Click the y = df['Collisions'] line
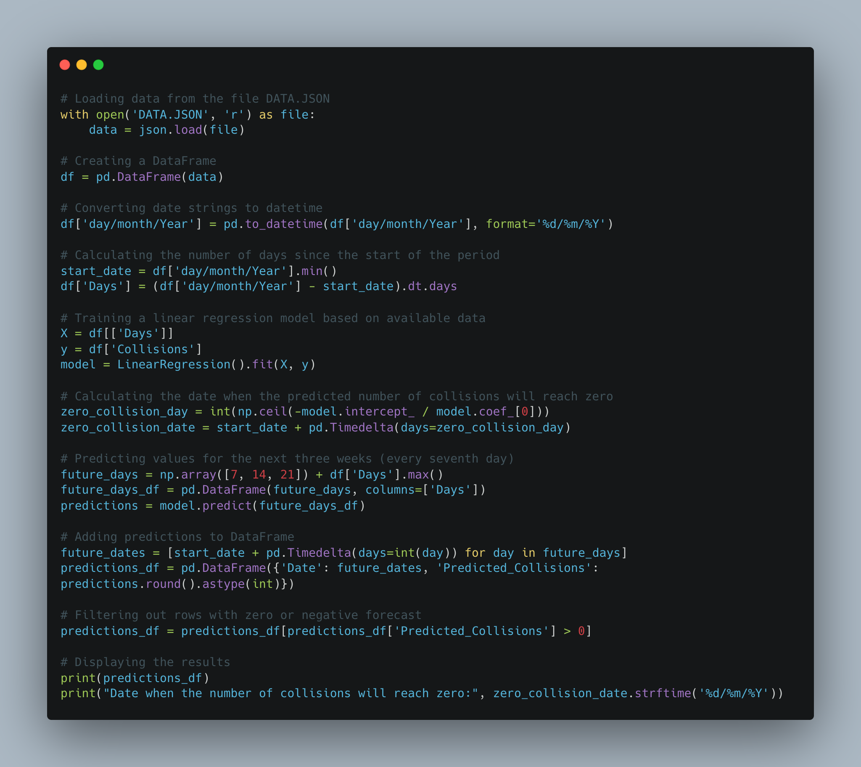Image resolution: width=861 pixels, height=767 pixels. (131, 349)
